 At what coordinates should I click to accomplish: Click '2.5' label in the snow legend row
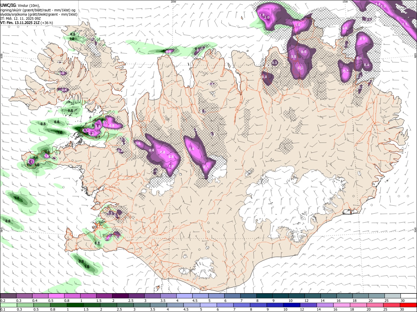pyautogui.click(x=131, y=301)
